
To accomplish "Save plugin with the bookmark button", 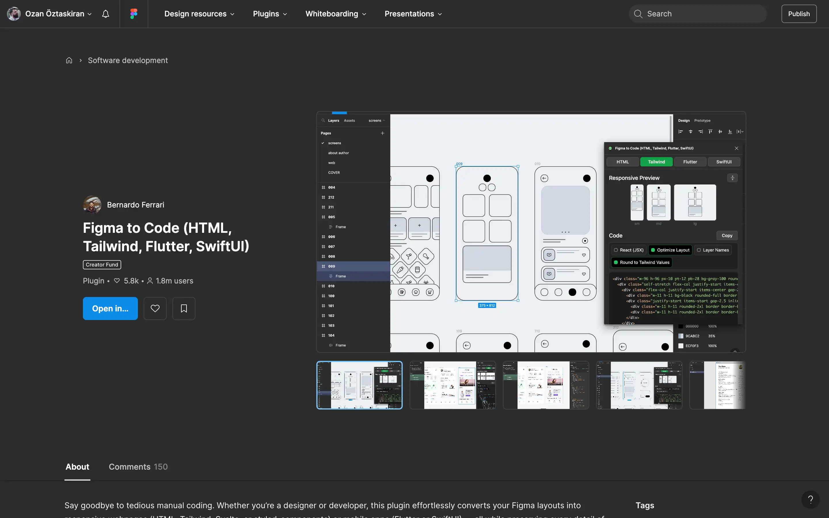I will [x=184, y=308].
